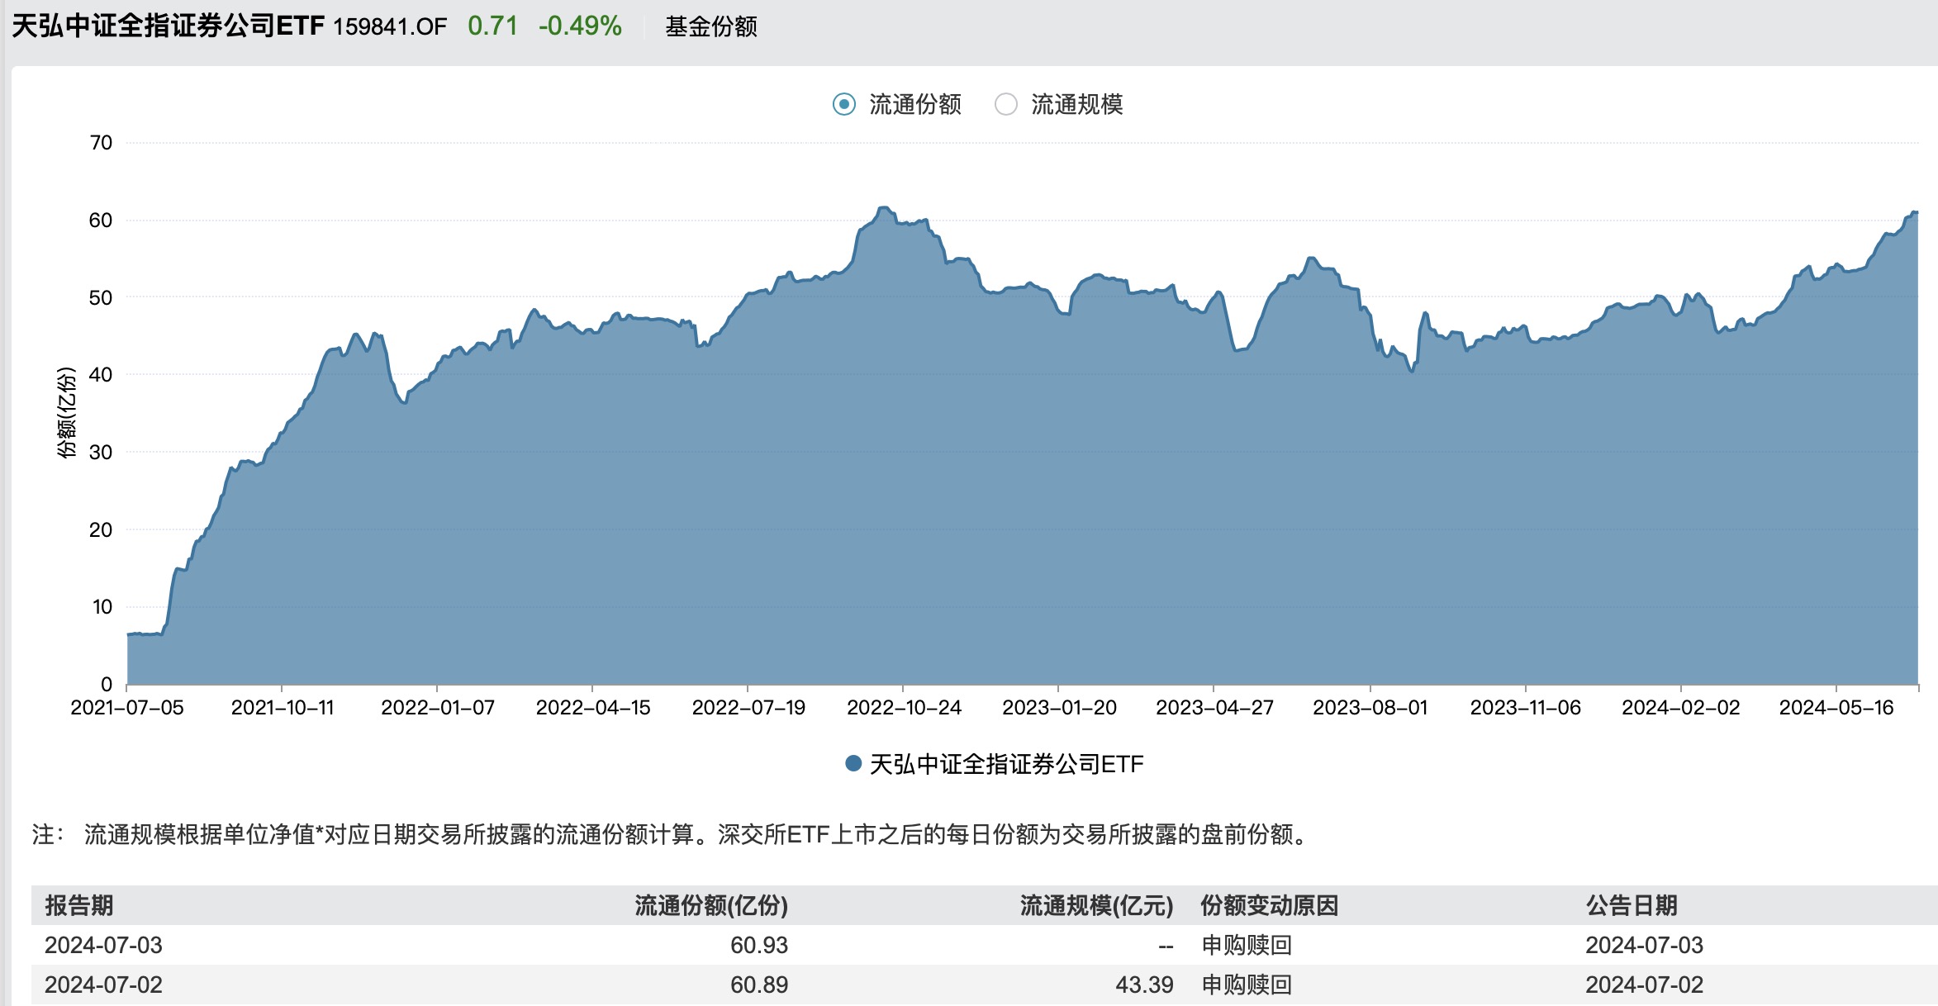
Task: Toggle the 天弘中证全指证券公司ETF chart legend
Action: pyautogui.click(x=995, y=764)
